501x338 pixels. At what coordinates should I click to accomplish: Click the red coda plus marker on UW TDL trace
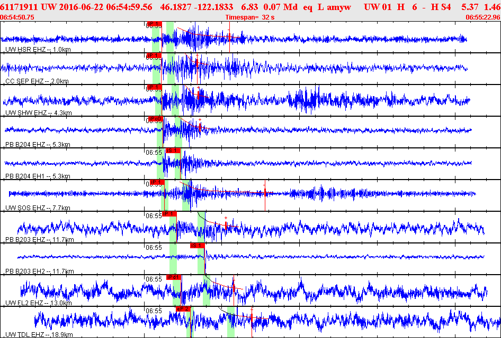[x=252, y=309]
